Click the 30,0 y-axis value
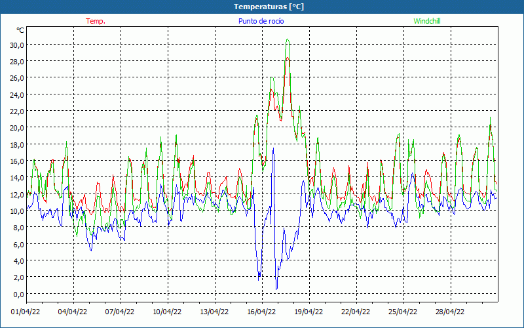Viewport: 524px width, 328px height. click(x=17, y=45)
